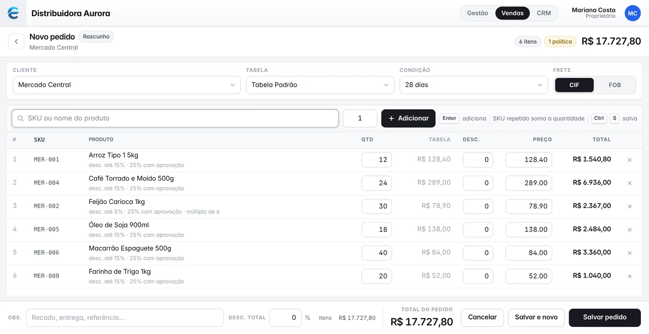Edit quantity for Óleo de Soja 900ml
The image size is (649, 334).
(x=376, y=230)
